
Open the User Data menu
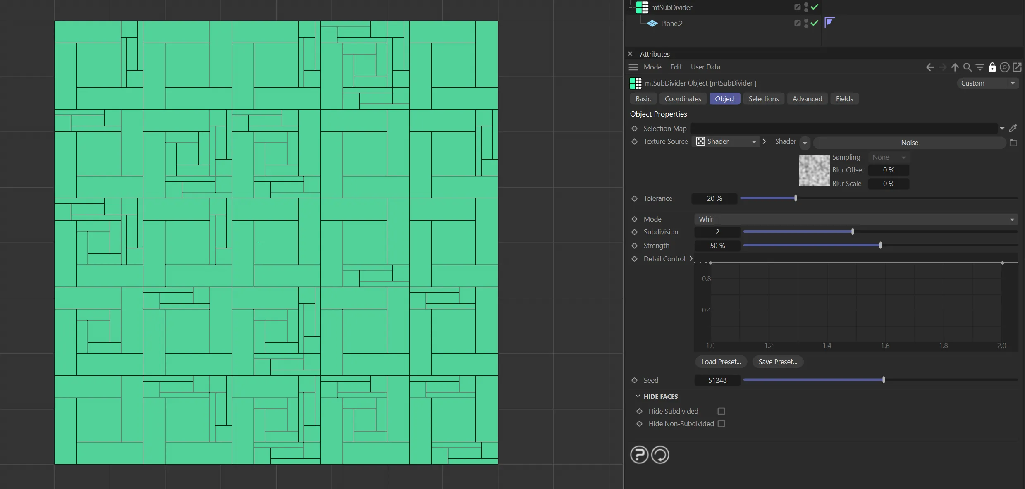pyautogui.click(x=705, y=67)
